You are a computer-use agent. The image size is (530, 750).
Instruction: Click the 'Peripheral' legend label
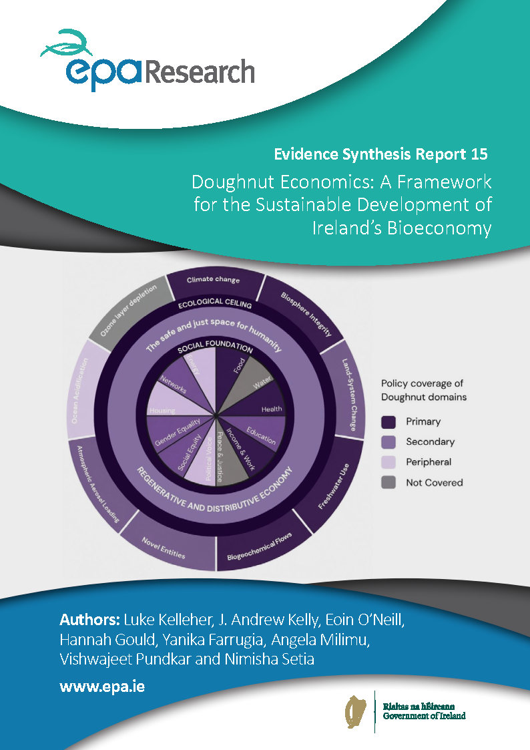429,463
